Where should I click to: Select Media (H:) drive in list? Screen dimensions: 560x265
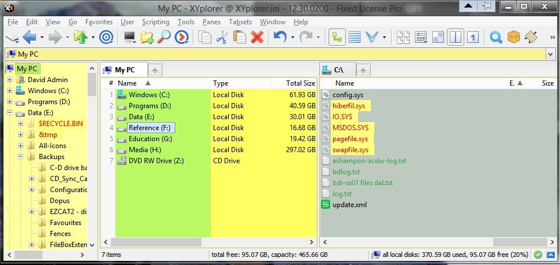pyautogui.click(x=144, y=150)
